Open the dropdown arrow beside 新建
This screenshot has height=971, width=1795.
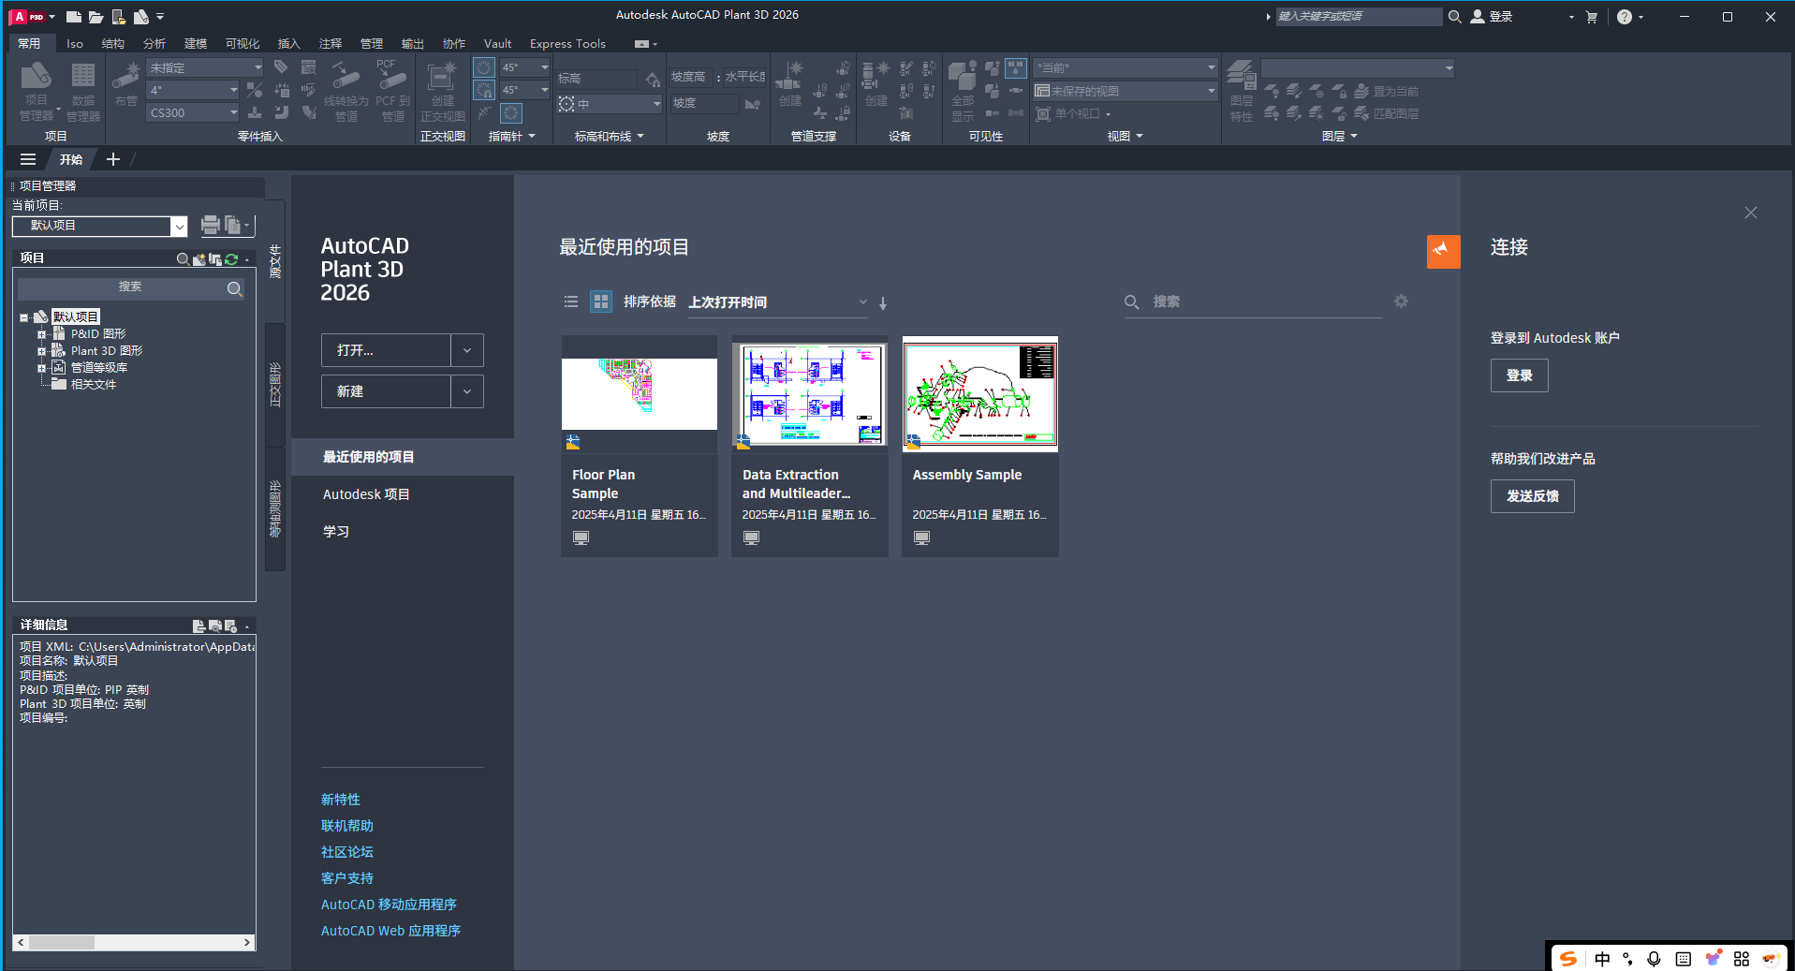click(x=466, y=391)
